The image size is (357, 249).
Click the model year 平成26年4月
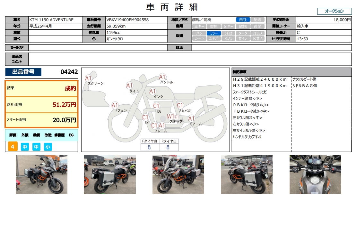click(x=40, y=26)
